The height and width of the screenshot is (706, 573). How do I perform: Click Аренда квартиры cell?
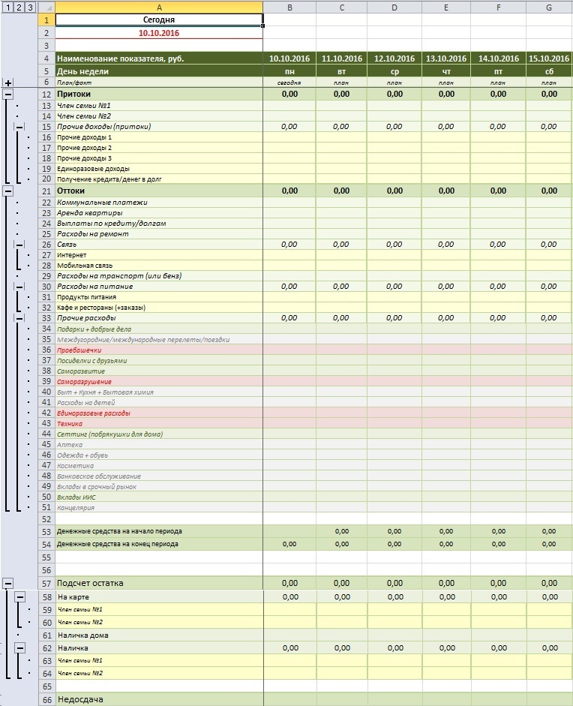click(x=159, y=213)
